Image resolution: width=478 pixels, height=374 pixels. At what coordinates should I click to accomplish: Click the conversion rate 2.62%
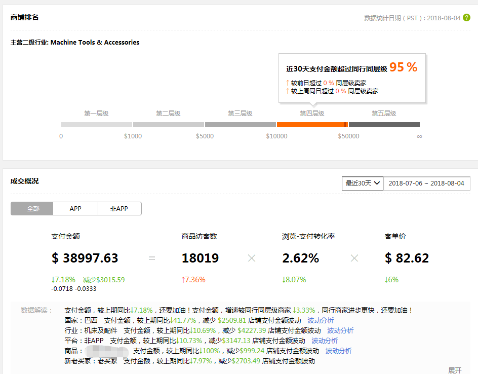pos(301,258)
